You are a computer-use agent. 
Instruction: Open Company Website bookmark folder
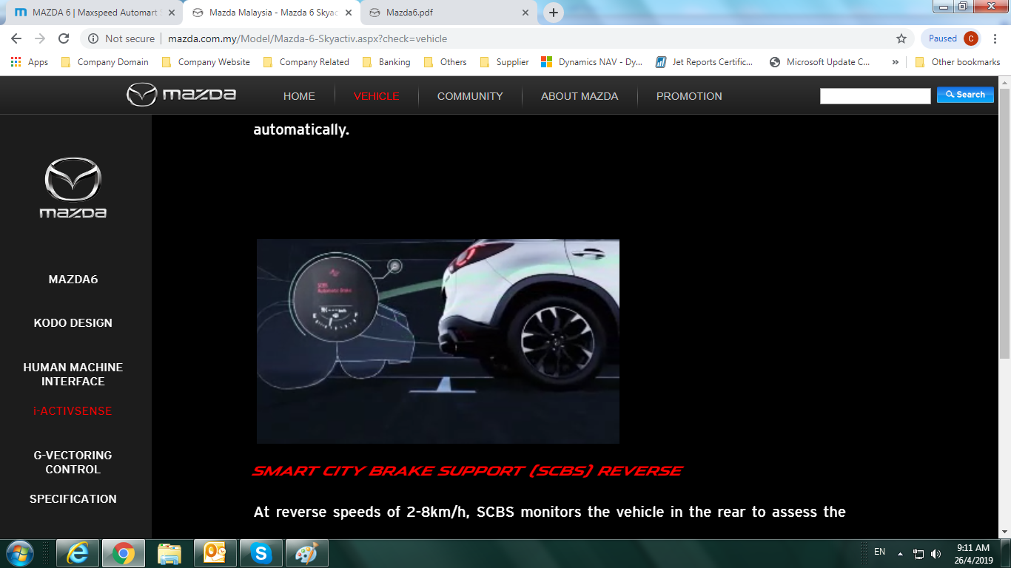[x=206, y=62]
